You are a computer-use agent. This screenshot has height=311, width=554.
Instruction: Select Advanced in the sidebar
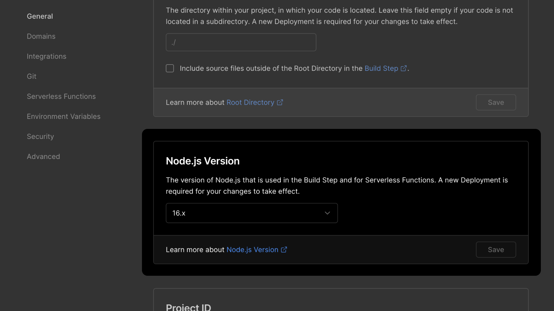click(x=43, y=156)
